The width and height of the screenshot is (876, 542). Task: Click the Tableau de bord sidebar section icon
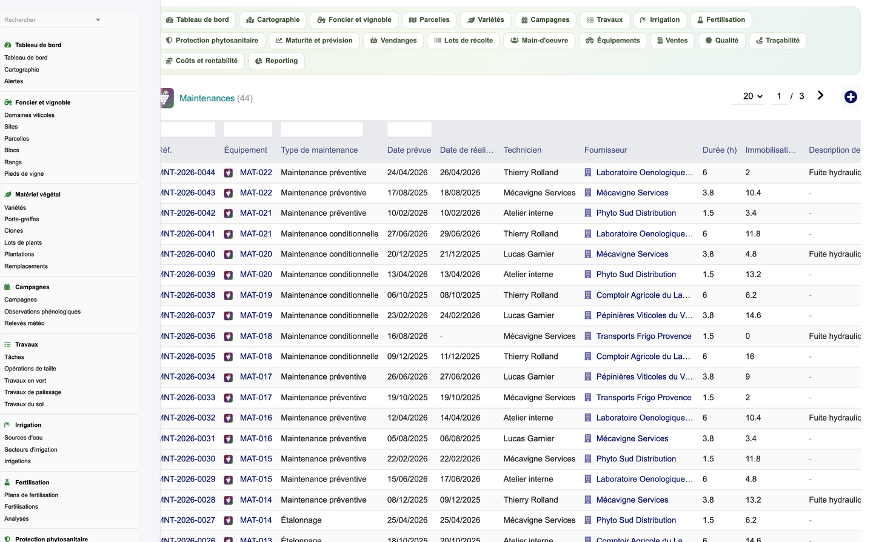[x=8, y=45]
